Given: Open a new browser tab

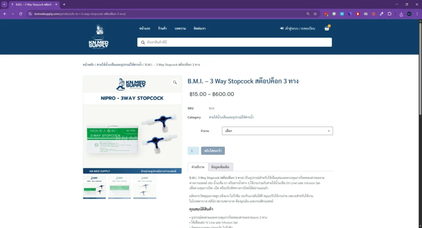Looking at the screenshot, I should coord(64,4).
